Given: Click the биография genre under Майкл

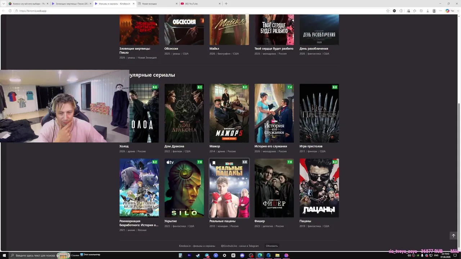Looking at the screenshot, I should [x=224, y=54].
